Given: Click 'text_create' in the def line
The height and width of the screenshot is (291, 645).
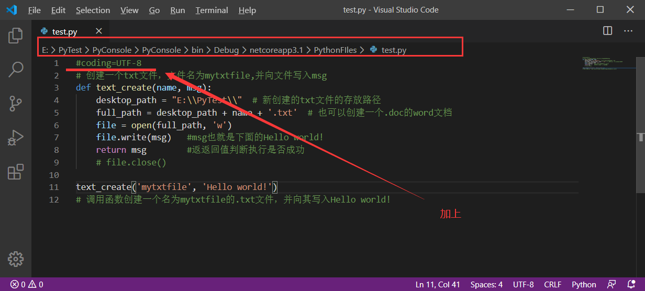Looking at the screenshot, I should [124, 87].
